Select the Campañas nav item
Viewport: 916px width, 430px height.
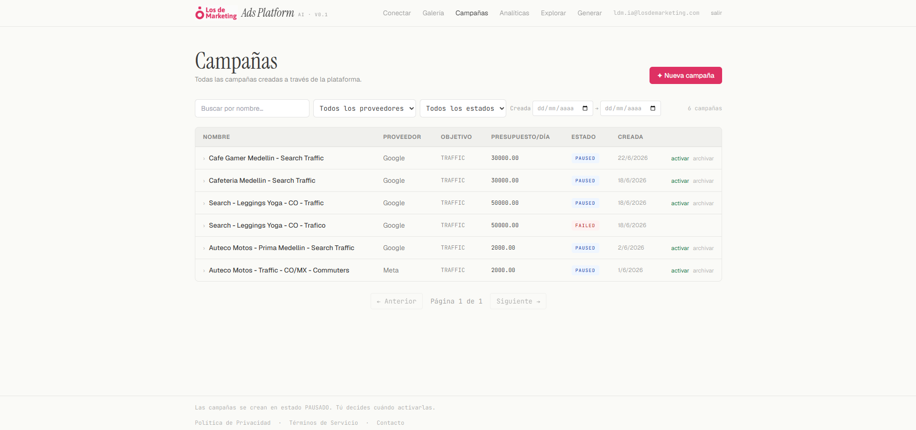[472, 13]
